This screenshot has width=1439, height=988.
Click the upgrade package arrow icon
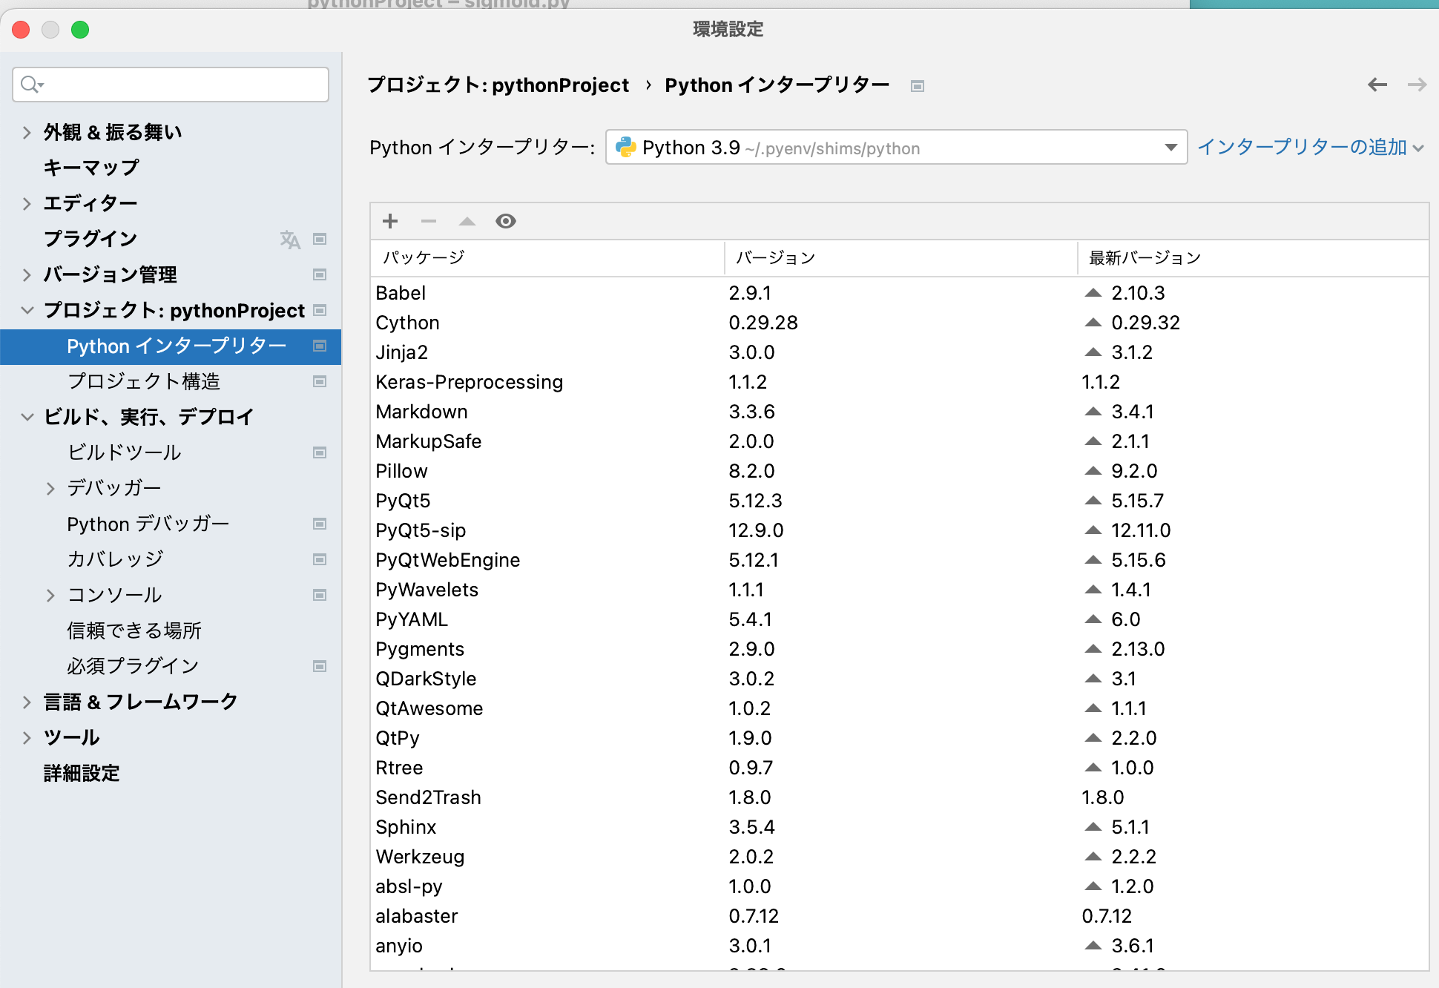pos(467,221)
